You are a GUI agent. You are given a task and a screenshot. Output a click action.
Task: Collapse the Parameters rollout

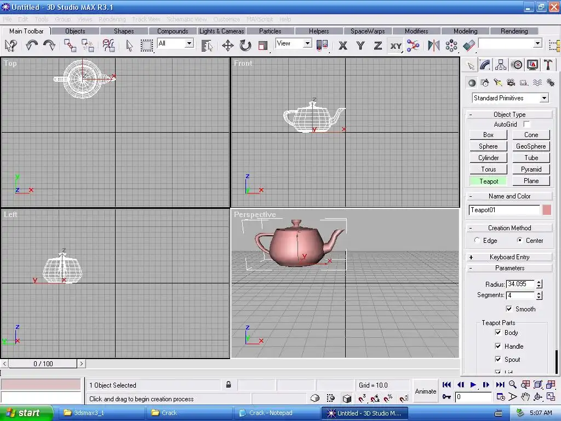tap(510, 268)
